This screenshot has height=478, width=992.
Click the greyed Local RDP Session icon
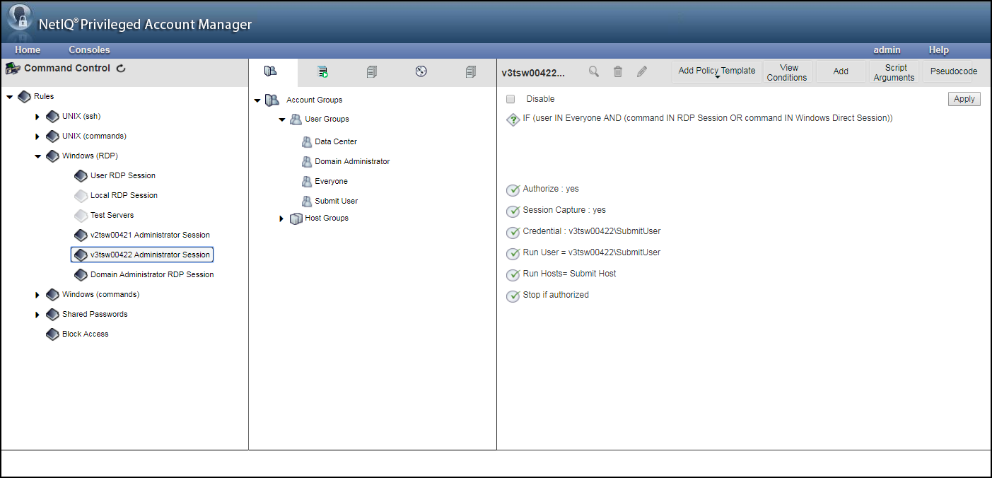(81, 196)
